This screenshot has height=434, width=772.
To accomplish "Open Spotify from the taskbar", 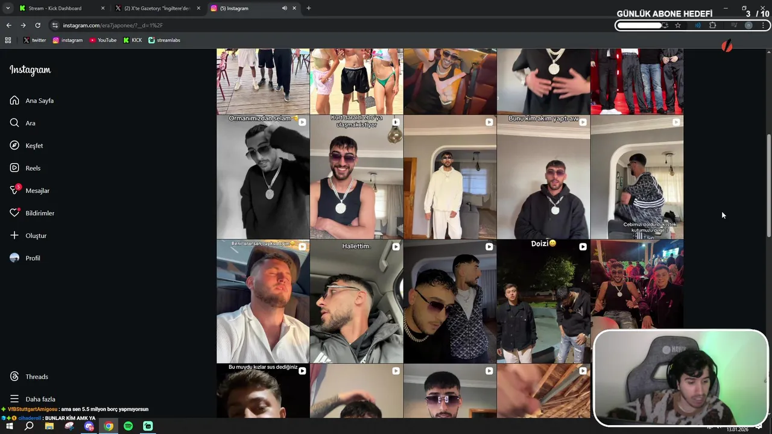I will (128, 426).
